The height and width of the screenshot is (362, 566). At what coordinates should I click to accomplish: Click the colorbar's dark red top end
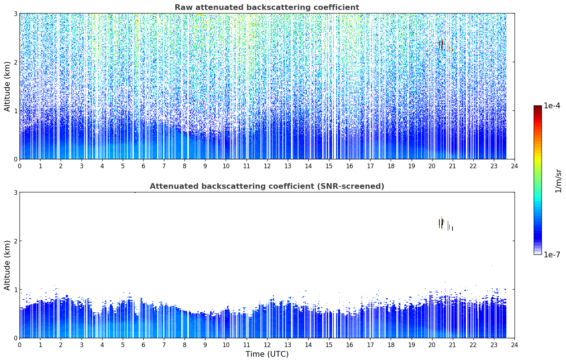tap(537, 108)
